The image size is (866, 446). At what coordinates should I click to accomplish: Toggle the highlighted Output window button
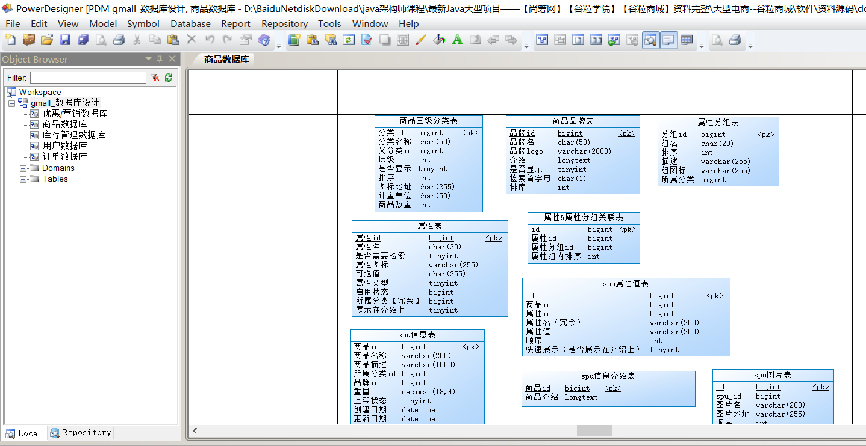pos(668,40)
